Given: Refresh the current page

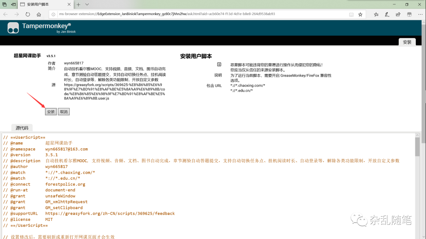Looking at the screenshot, I should tap(28, 14).
